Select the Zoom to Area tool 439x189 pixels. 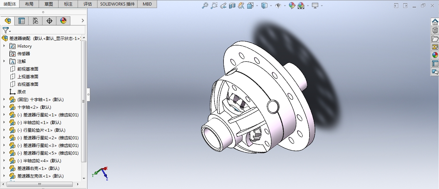pos(214,6)
